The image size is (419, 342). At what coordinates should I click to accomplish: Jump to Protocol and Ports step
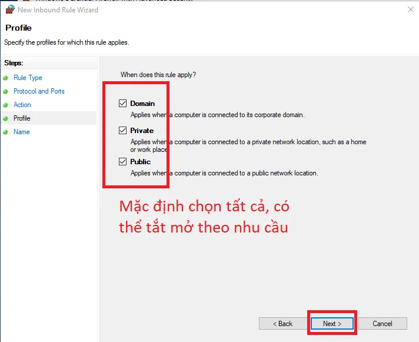click(x=39, y=91)
